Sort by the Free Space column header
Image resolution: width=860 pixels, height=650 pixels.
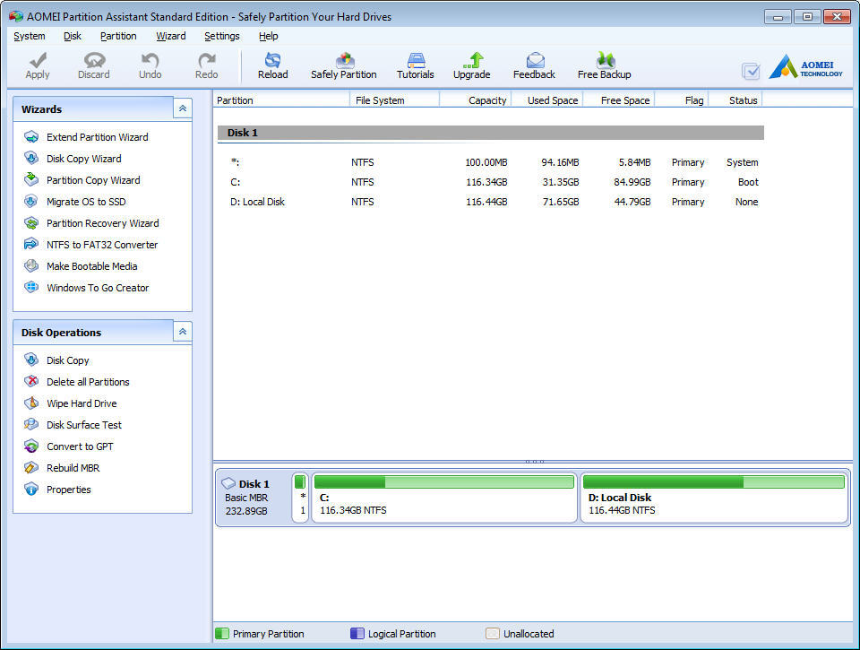tap(619, 100)
